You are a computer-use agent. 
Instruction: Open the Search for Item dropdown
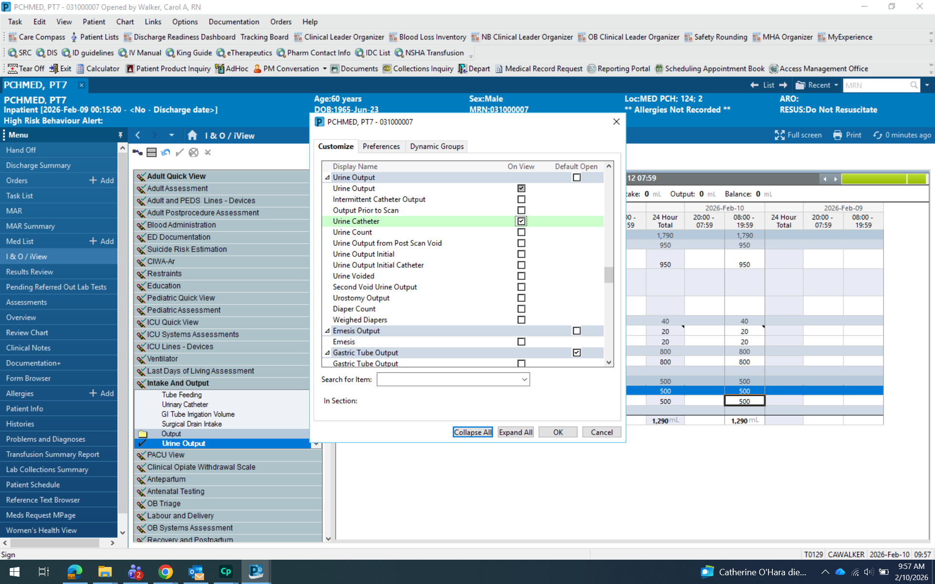tap(524, 380)
